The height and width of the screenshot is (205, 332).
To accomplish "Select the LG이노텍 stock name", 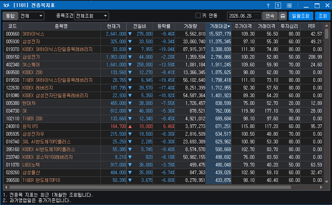I will coord(31,165).
